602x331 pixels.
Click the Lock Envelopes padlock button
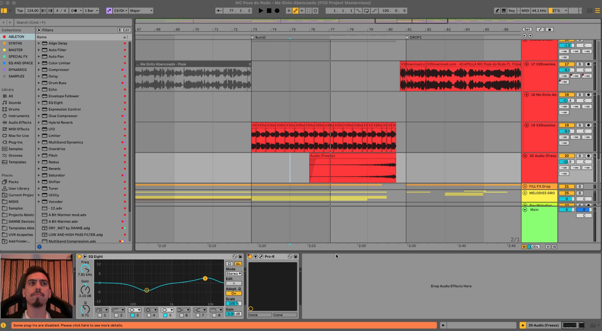550,30
